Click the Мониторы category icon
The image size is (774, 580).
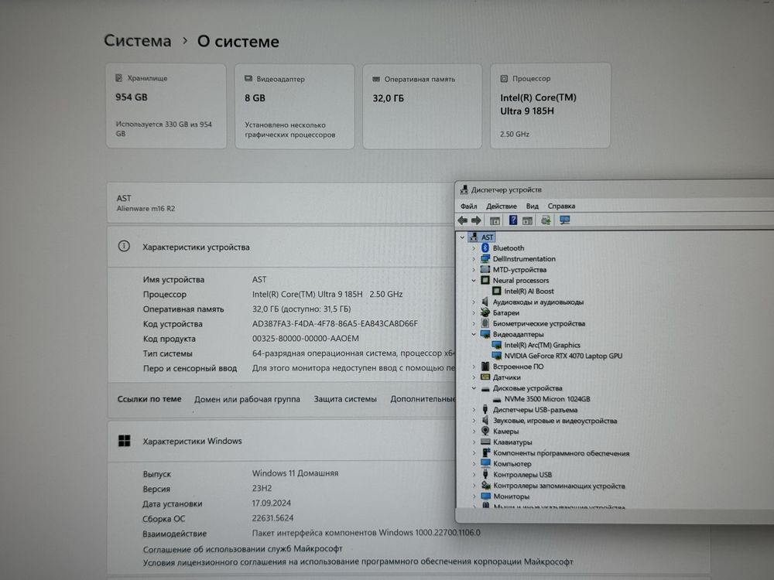(x=485, y=496)
